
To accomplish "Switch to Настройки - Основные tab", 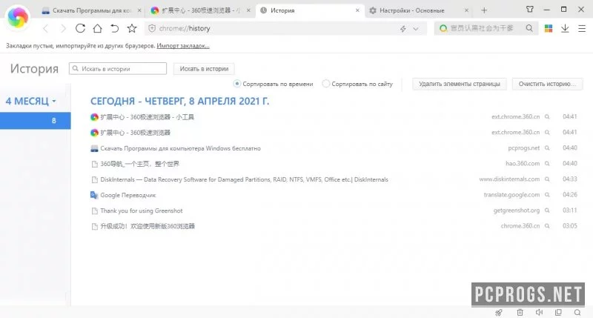I will (x=418, y=10).
